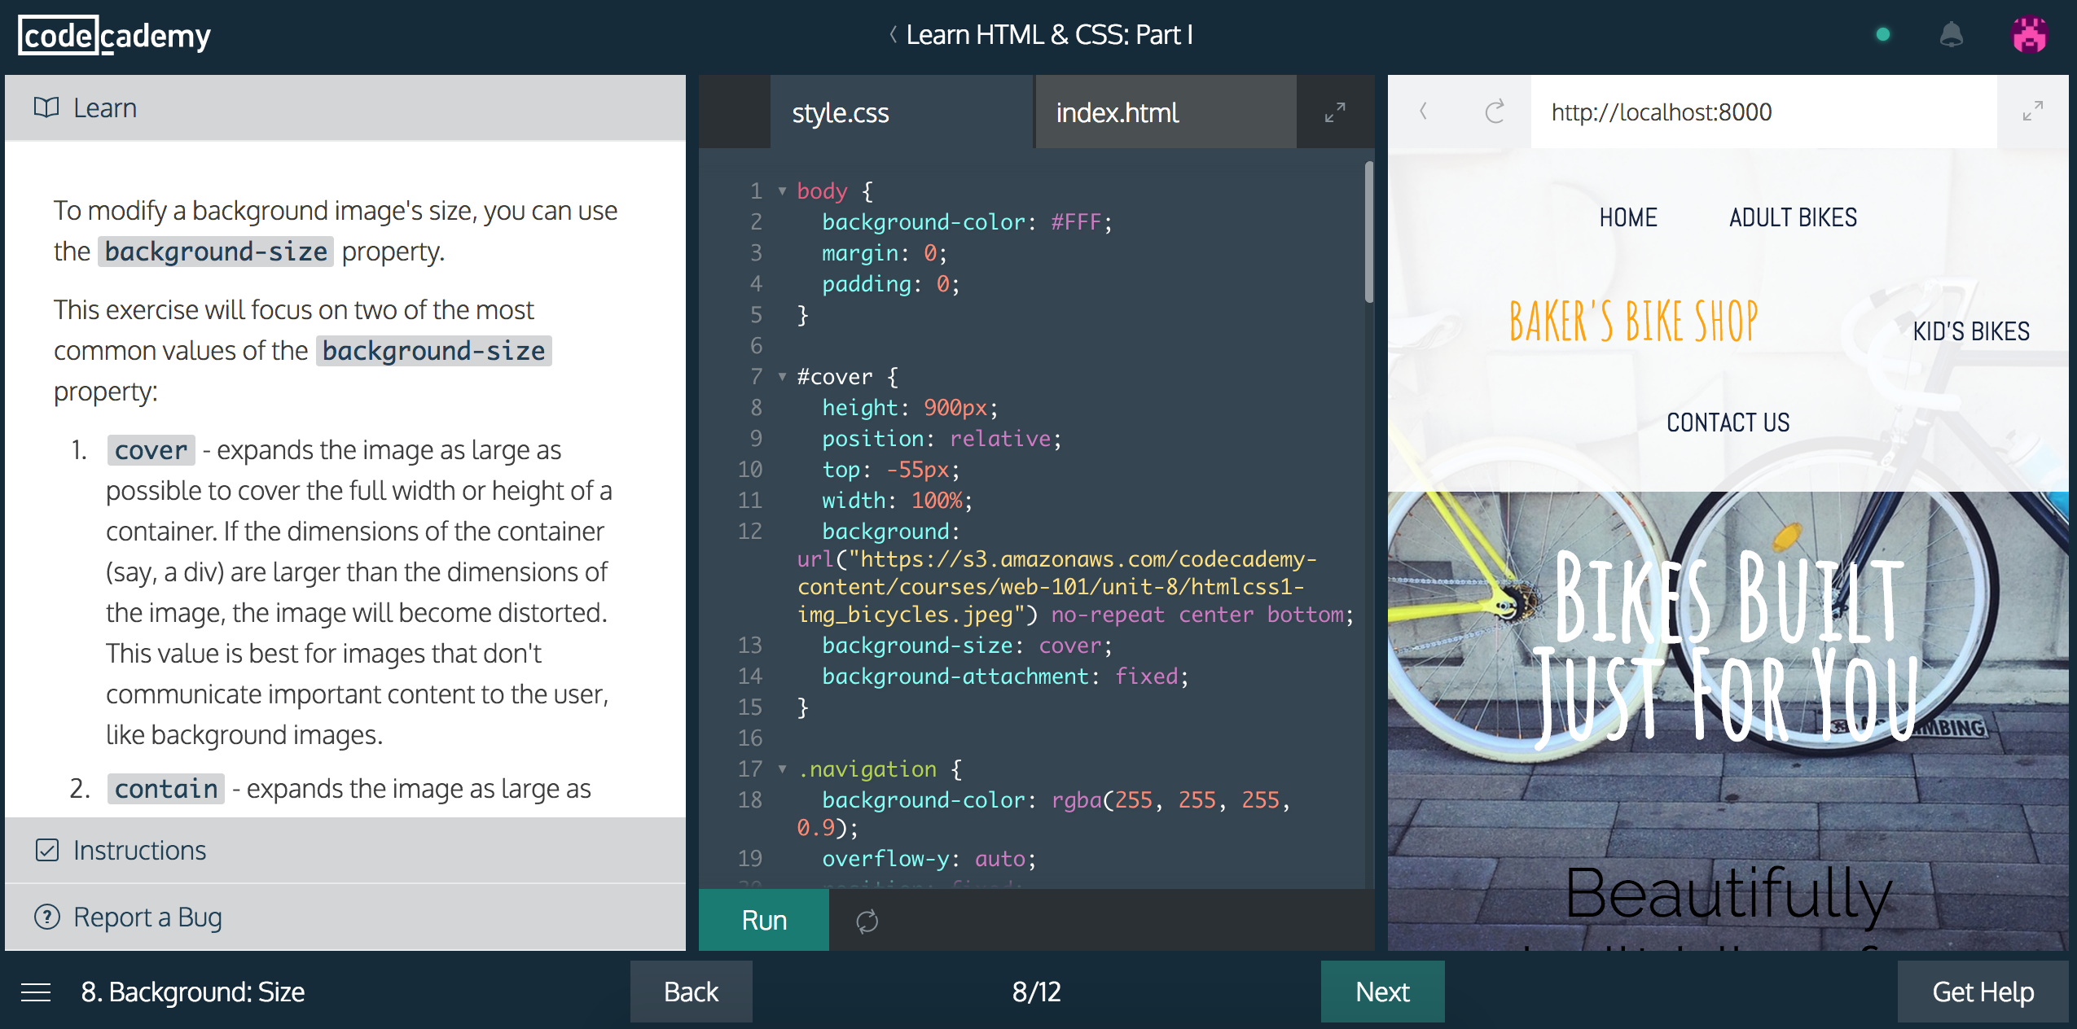Viewport: 2077px width, 1029px height.
Task: Click HOME in the preview navigation
Action: pos(1628,217)
